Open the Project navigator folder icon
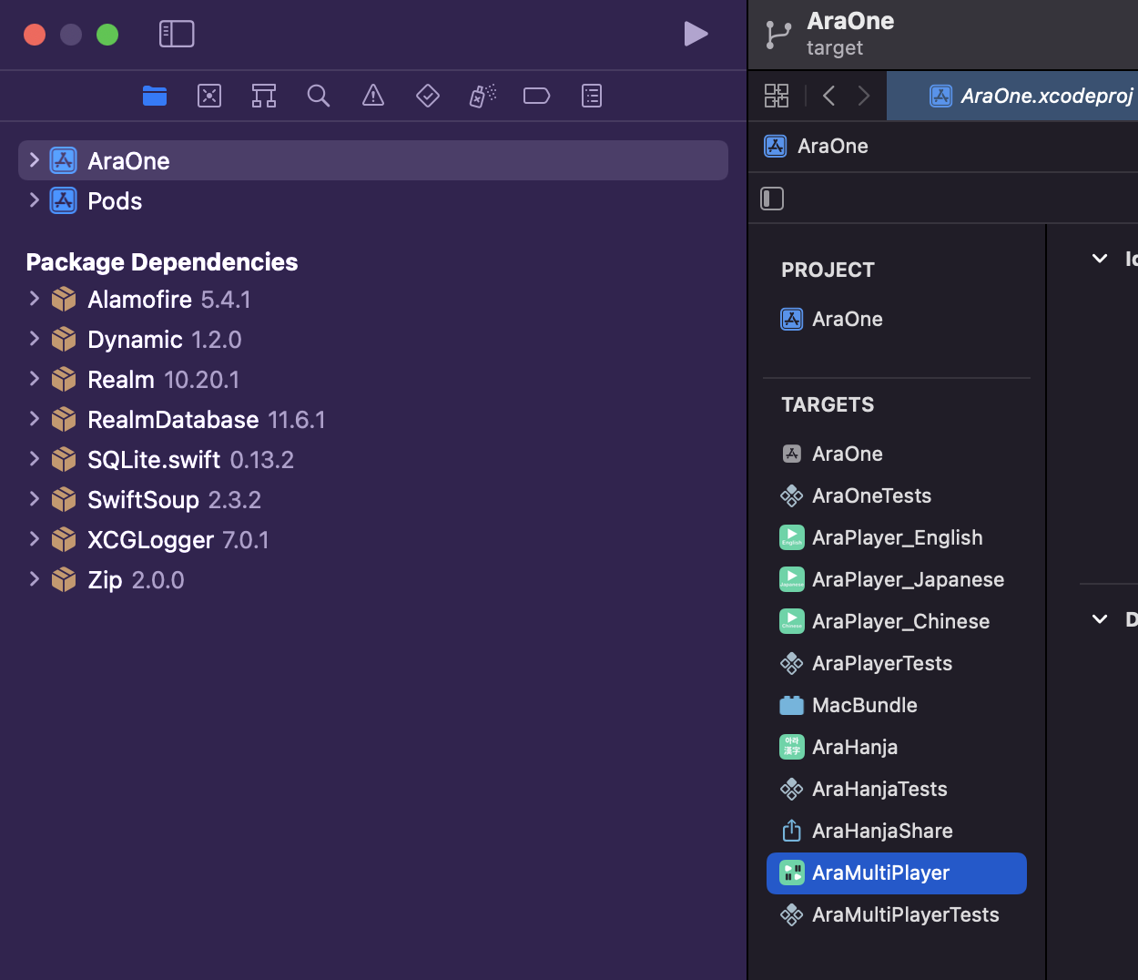Screen dimensions: 1138x980 tap(155, 96)
